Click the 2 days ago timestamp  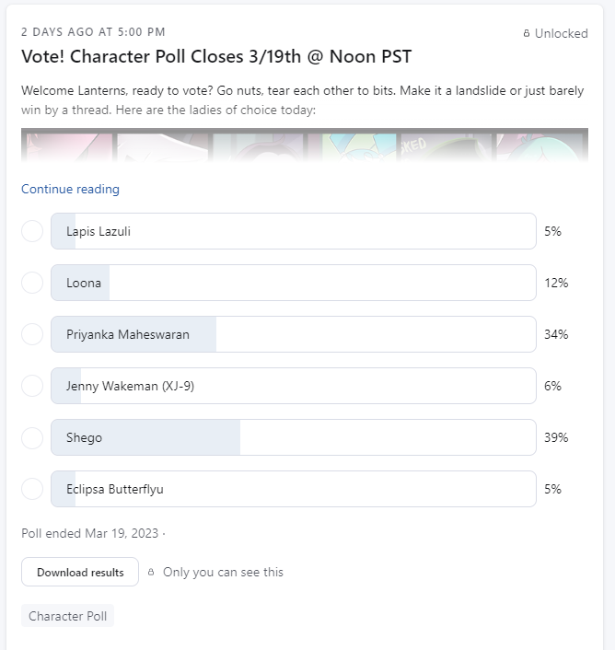[x=93, y=32]
